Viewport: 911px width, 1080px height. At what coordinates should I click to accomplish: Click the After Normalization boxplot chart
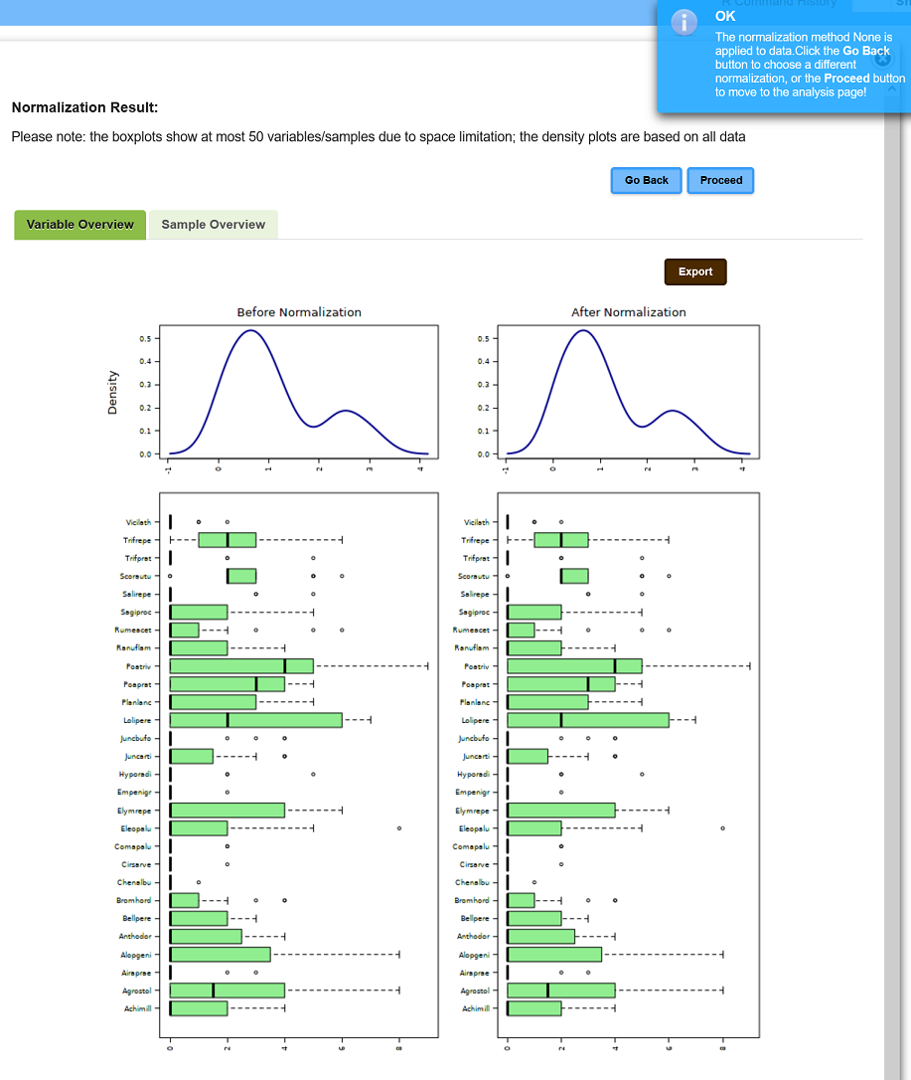(x=628, y=765)
